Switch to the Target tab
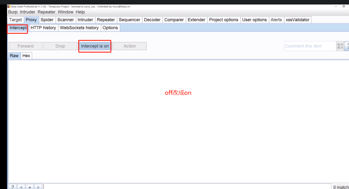The width and height of the screenshot is (349, 189). 15,20
